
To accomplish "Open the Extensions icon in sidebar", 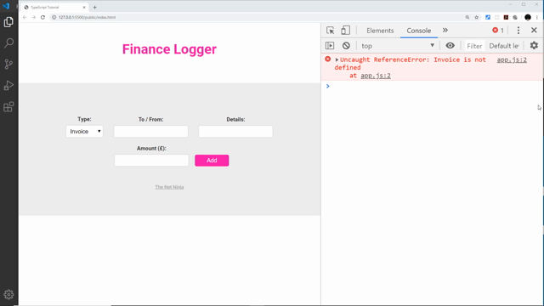I will pos(8,107).
